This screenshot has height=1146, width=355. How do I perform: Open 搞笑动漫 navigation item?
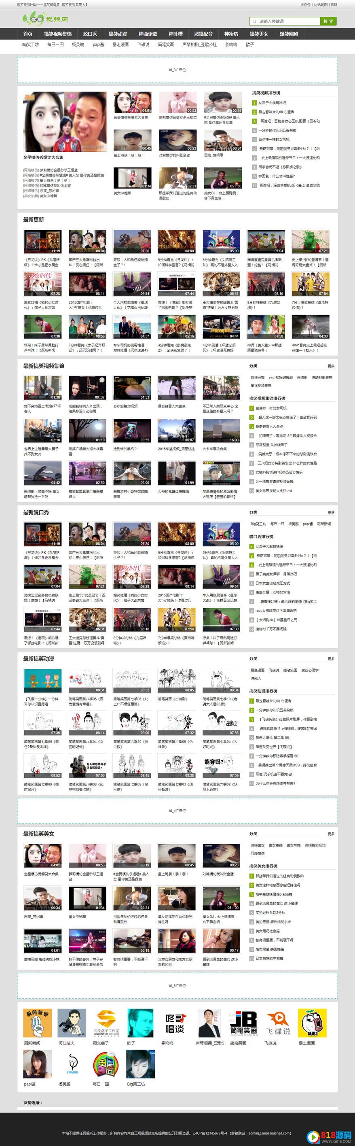(118, 34)
